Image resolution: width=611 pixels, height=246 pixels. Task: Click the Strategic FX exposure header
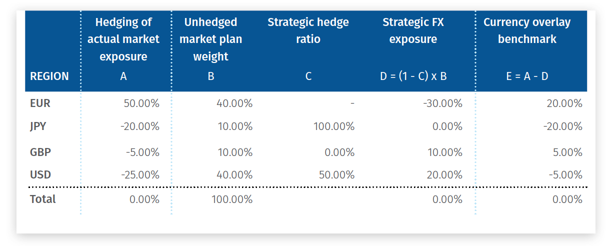tap(413, 30)
